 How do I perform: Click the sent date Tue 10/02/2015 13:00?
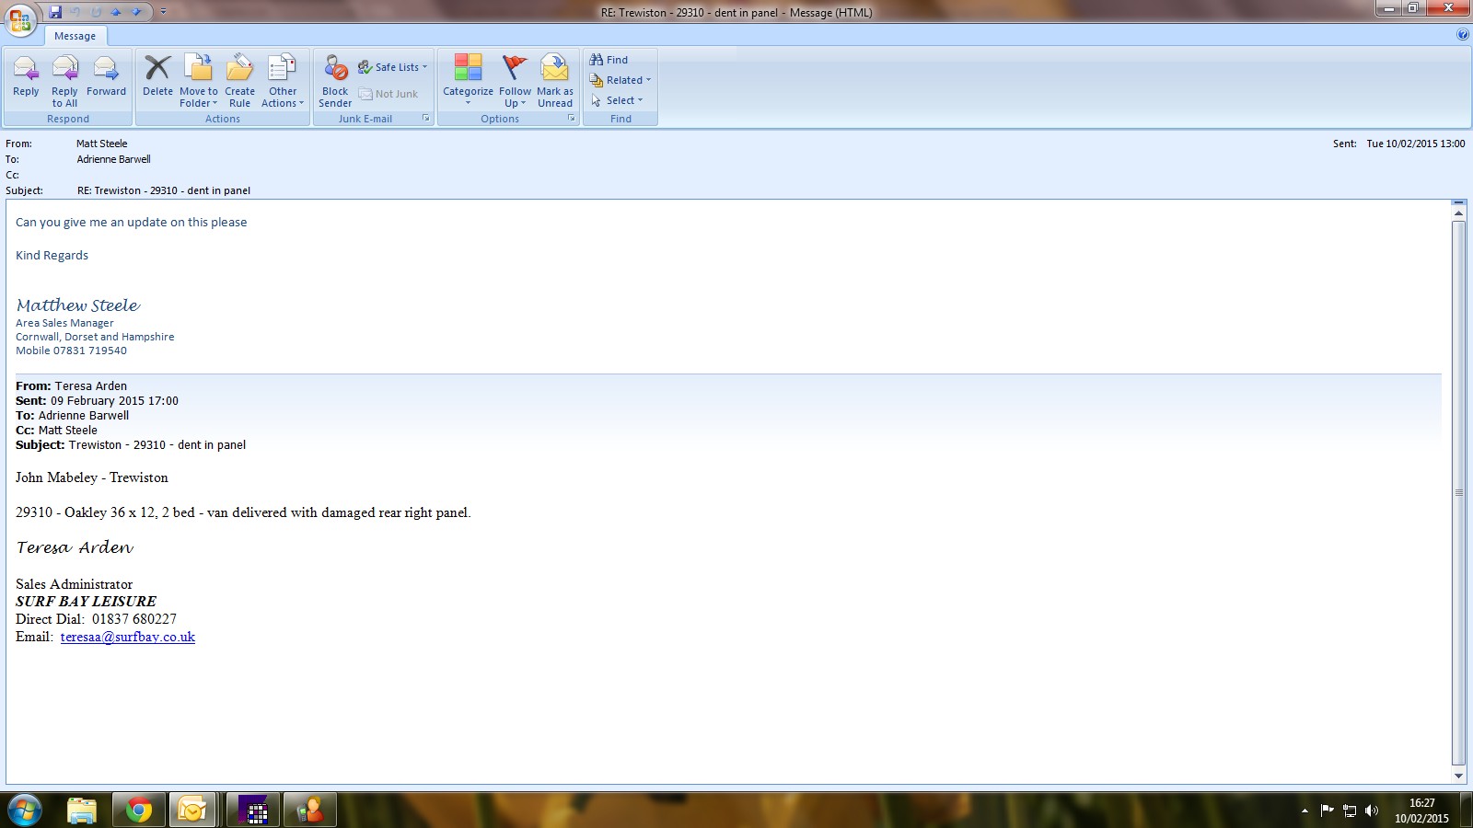pos(1416,144)
